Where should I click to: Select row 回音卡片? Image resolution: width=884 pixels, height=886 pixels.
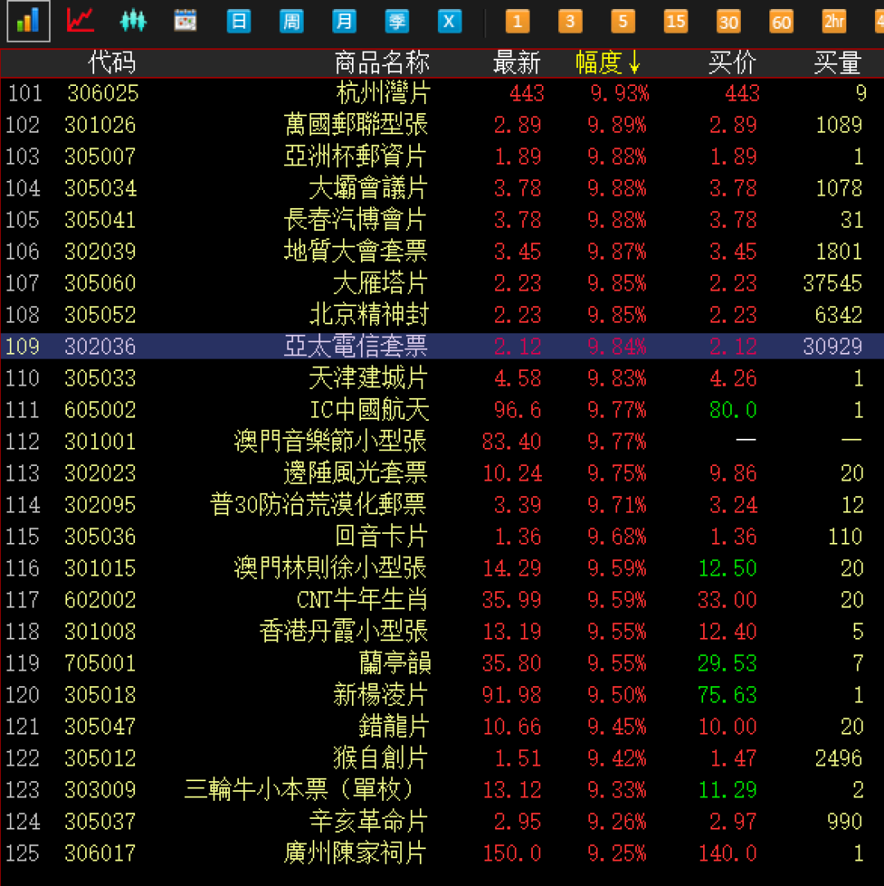442,536
